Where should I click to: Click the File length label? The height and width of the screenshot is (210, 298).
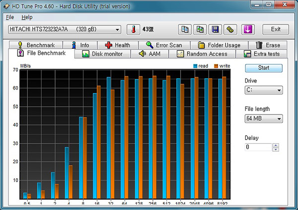click(257, 109)
